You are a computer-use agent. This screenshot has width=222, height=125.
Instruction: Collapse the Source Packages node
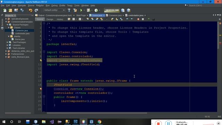pyautogui.click(x=7, y=25)
